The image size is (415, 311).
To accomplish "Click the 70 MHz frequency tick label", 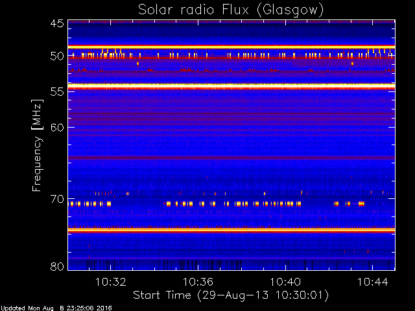I will (57, 199).
